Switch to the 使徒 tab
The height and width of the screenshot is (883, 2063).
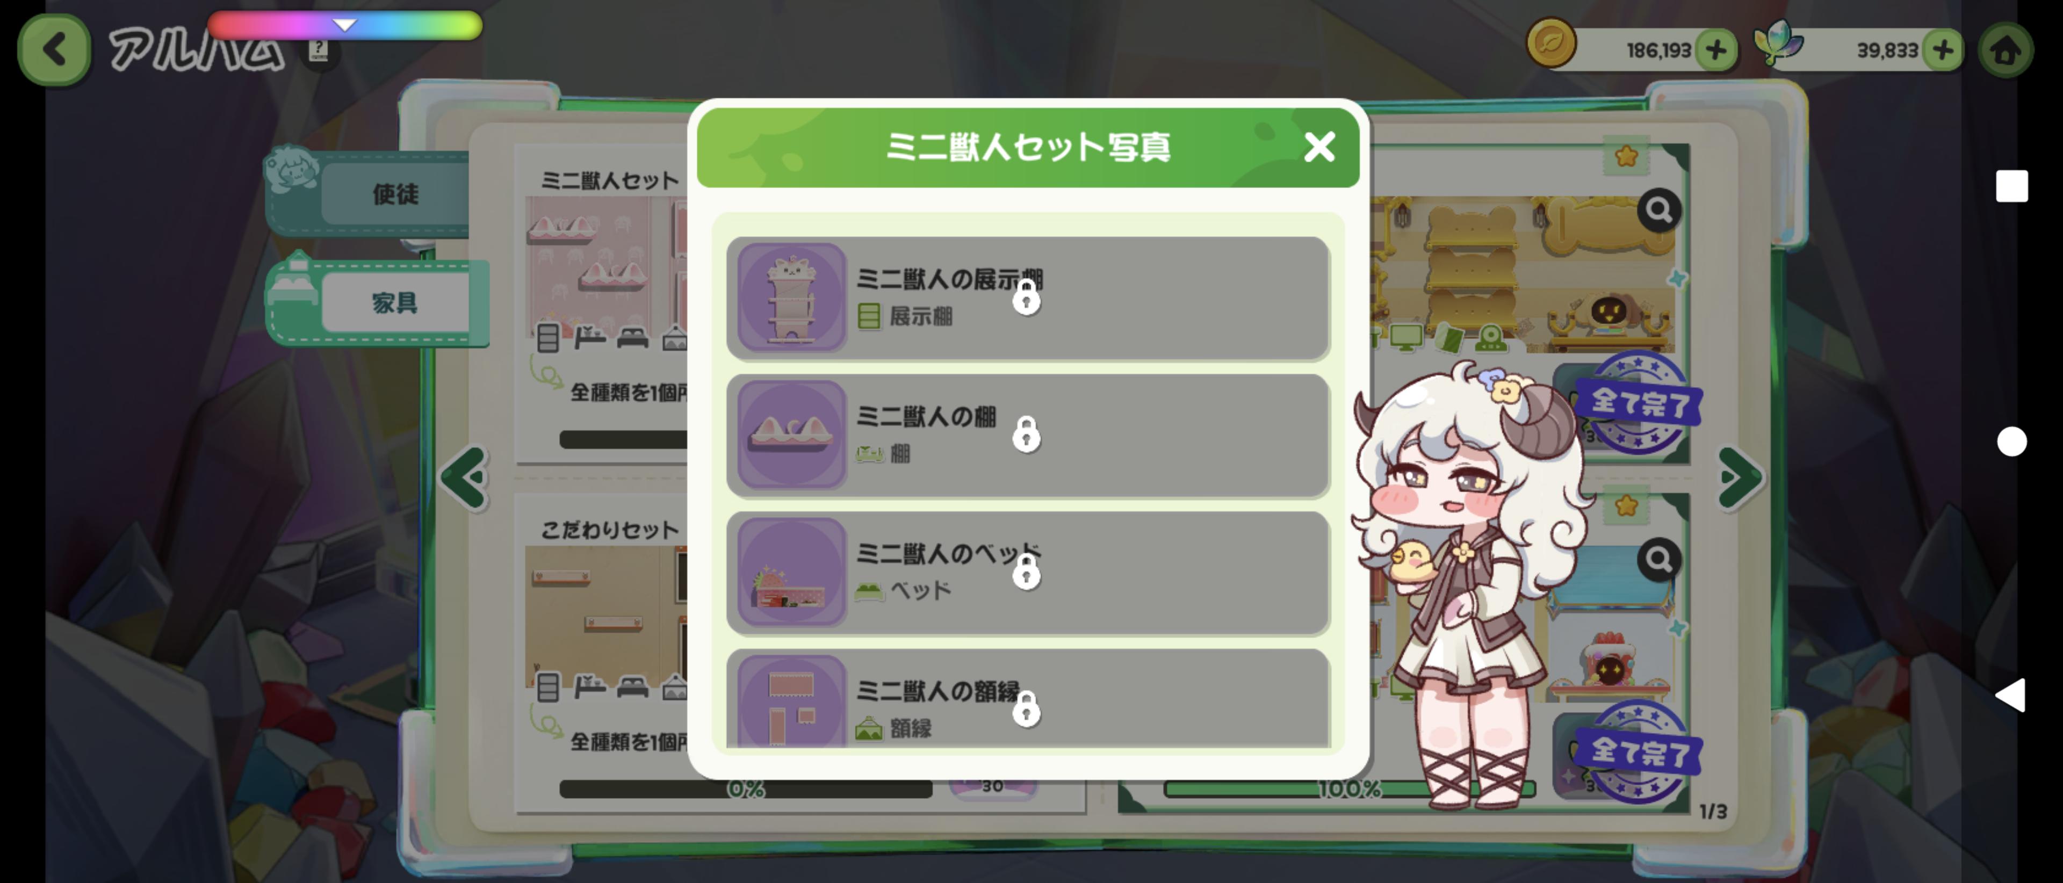395,194
